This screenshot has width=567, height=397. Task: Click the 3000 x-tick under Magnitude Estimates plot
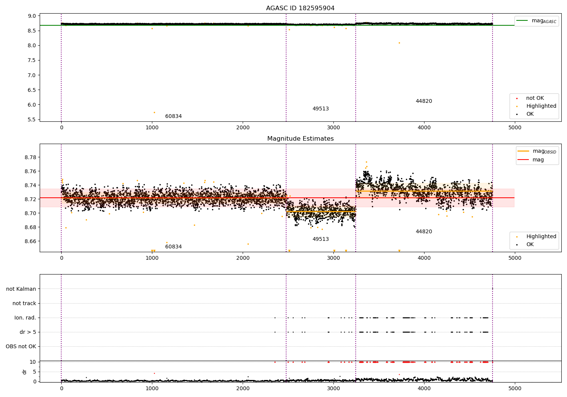pos(333,258)
